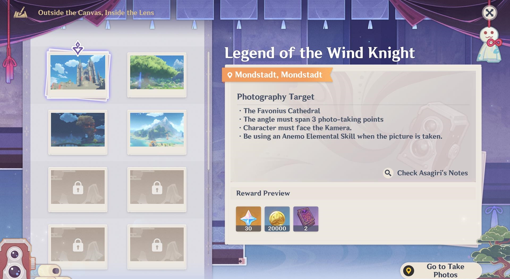Click the first locked photo slot
The width and height of the screenshot is (510, 279).
pos(78,190)
